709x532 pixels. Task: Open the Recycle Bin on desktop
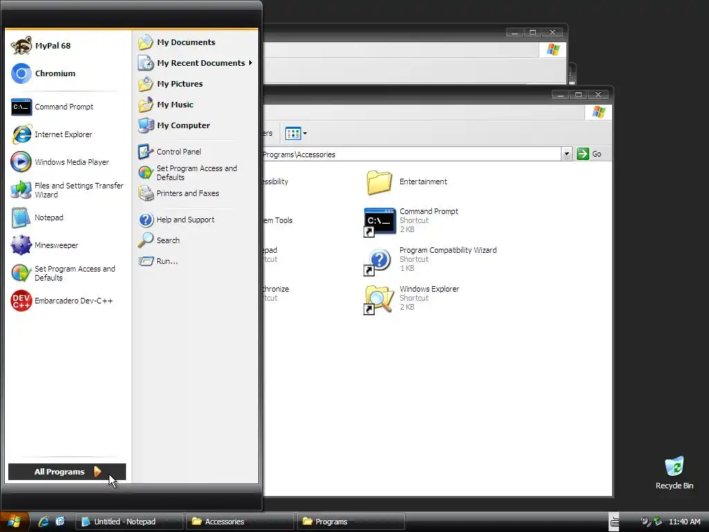674,473
